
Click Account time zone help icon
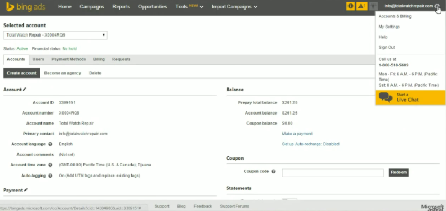pos(50,165)
